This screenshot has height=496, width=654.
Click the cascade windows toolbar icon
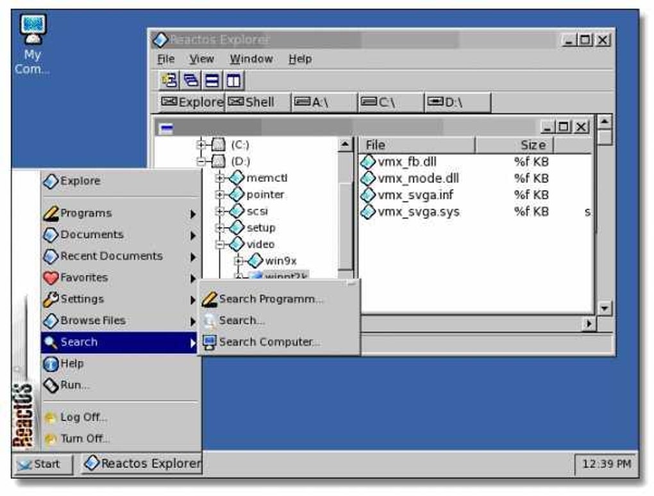pos(190,81)
